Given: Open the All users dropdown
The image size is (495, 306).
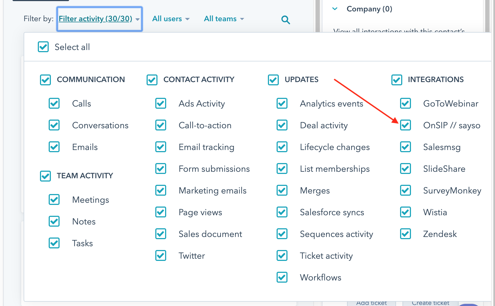Looking at the screenshot, I should 171,19.
